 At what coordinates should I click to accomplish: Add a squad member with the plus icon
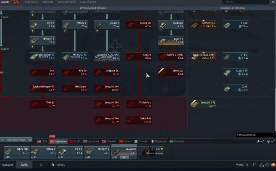point(247,165)
